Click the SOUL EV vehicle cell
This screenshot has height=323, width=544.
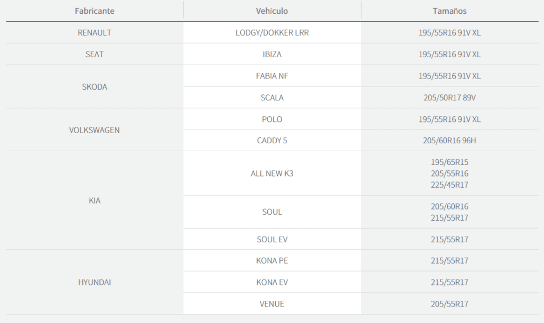[272, 239]
